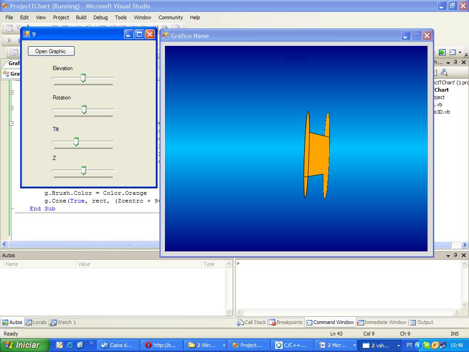Open the Command Window panel position dropdown
This screenshot has width=469, height=352.
coord(448,255)
